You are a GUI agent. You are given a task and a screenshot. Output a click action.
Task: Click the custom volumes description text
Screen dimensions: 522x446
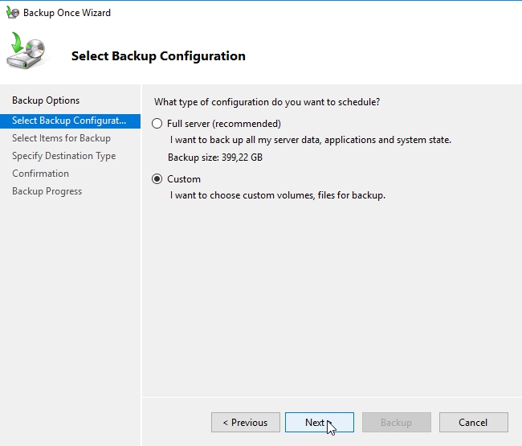pos(278,195)
